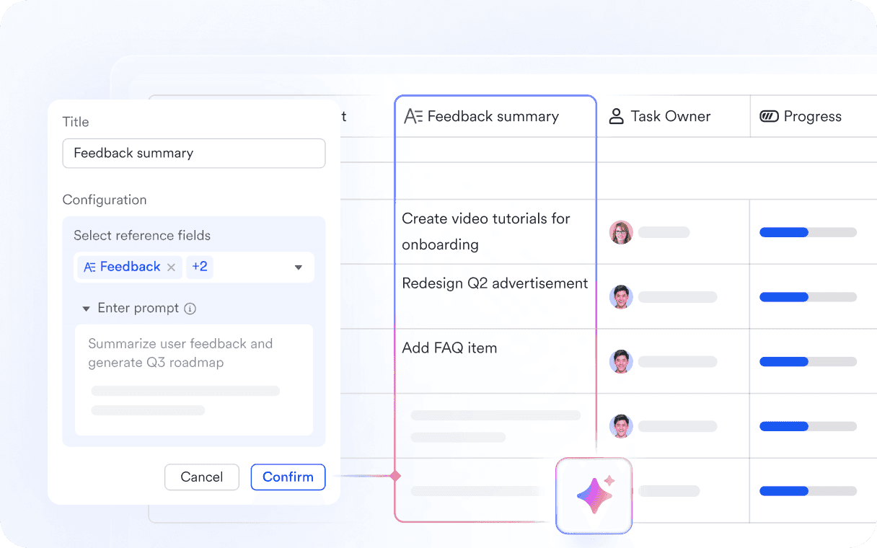Click the Progress column header icon
Image resolution: width=877 pixels, height=548 pixels.
click(x=769, y=116)
